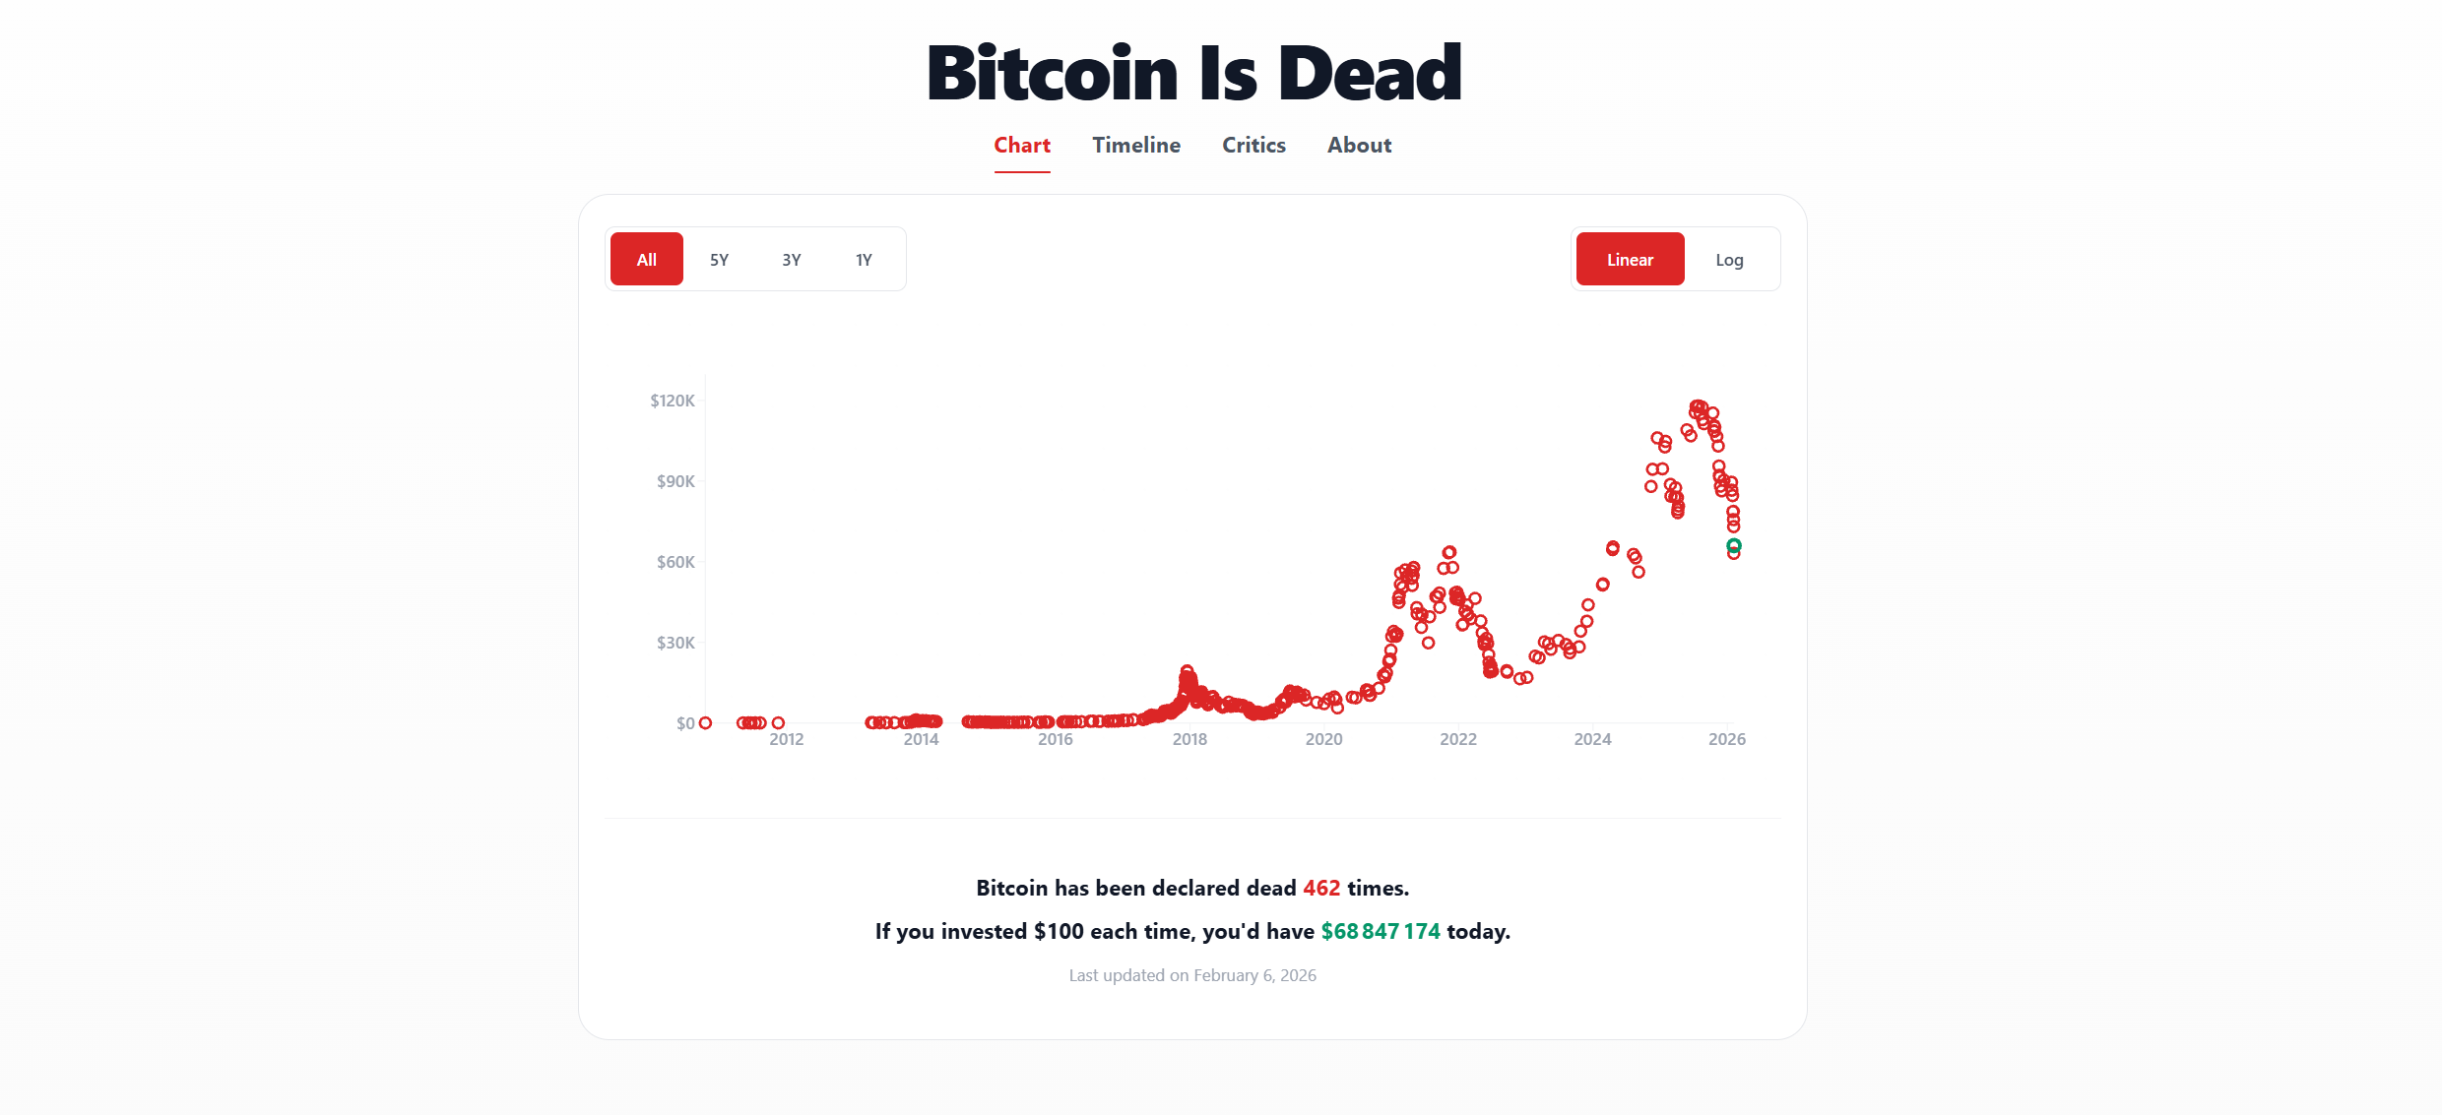Show the All time range
Screen dimensions: 2442x1115
coord(646,260)
